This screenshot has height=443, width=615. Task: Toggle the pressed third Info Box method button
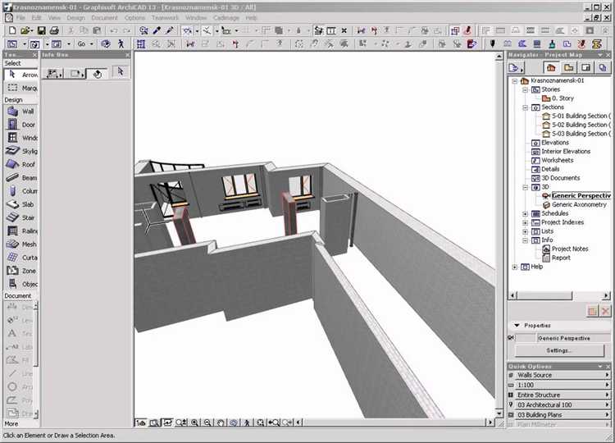click(97, 73)
